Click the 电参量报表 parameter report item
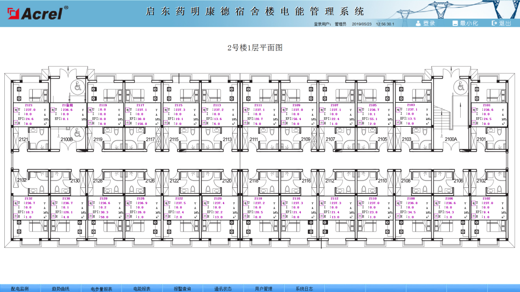 (101, 289)
